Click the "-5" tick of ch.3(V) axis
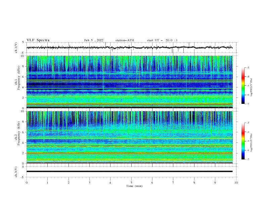Image resolution: width=266 pixels, height=205 pixels. click(23, 177)
